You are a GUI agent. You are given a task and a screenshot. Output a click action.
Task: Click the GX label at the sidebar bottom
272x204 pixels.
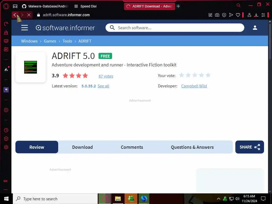[6, 181]
